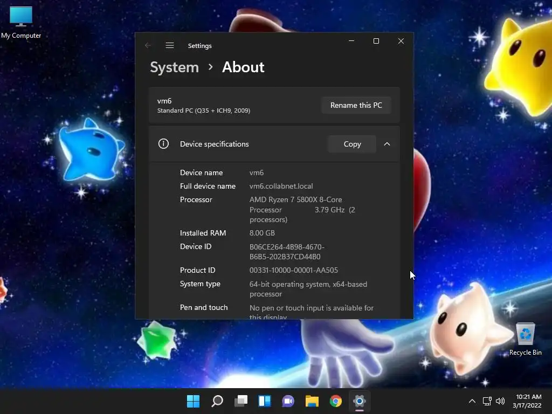Click the Pen and touch label
552x414 pixels.
point(203,307)
